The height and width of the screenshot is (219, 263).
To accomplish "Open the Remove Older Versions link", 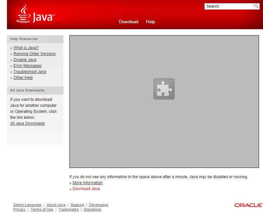I will click(x=35, y=54).
